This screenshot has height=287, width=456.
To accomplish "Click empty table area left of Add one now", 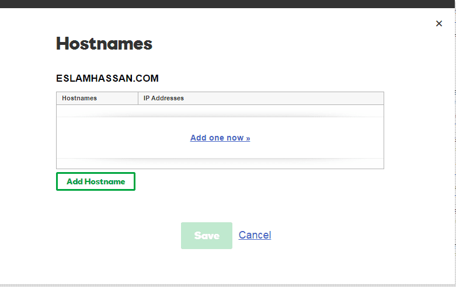I will point(117,138).
